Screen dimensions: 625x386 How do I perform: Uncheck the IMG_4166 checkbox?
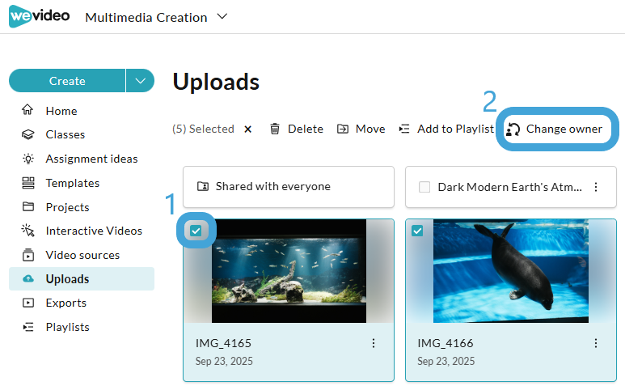(417, 231)
